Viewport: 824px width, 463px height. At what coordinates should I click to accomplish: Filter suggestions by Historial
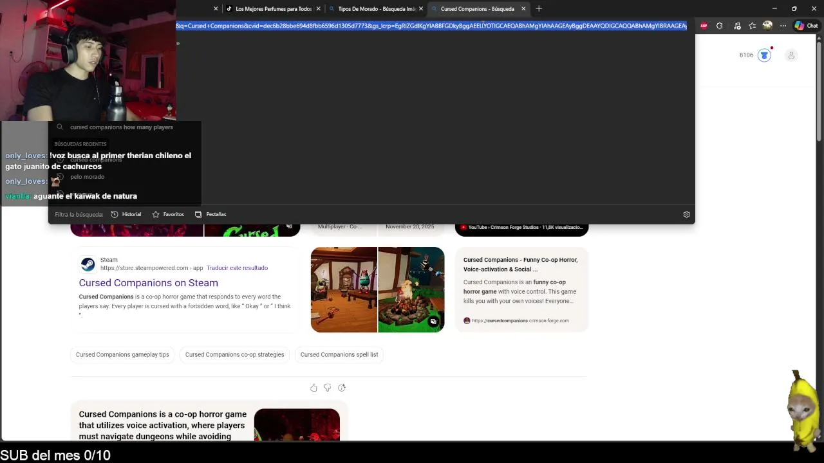point(126,214)
